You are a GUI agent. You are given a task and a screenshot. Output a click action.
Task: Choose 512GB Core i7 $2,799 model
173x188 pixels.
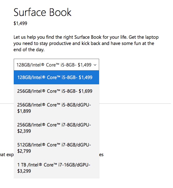pos(56,148)
